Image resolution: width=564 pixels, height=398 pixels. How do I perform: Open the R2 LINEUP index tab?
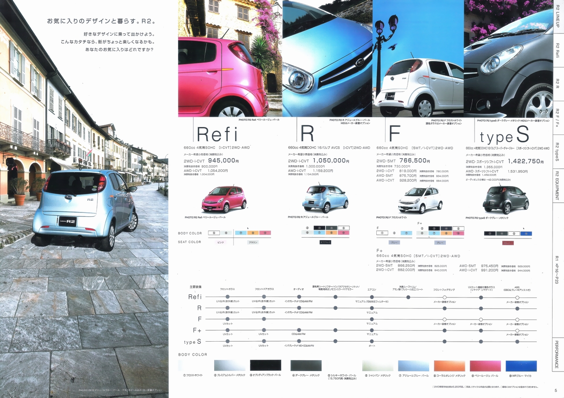click(x=558, y=17)
